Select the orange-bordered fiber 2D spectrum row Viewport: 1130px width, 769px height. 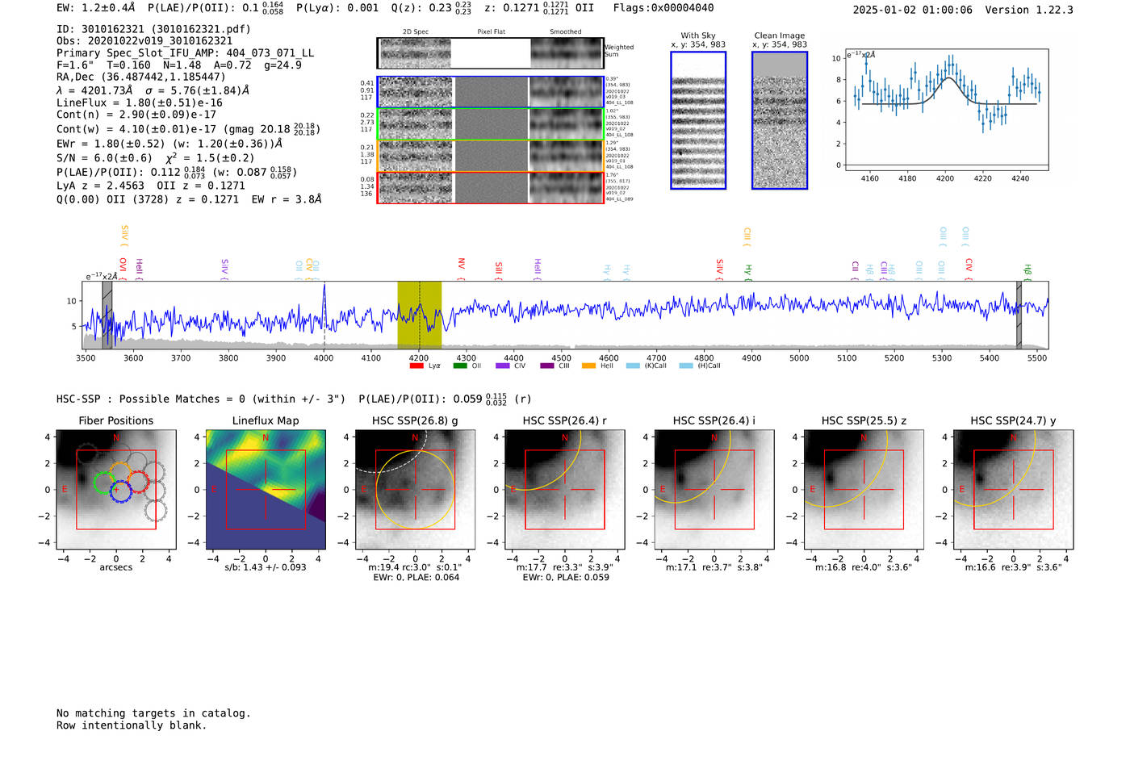pyautogui.click(x=491, y=156)
